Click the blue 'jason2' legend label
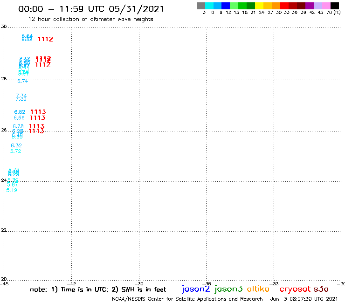Viewport: 345px width, 303px height. (x=196, y=289)
